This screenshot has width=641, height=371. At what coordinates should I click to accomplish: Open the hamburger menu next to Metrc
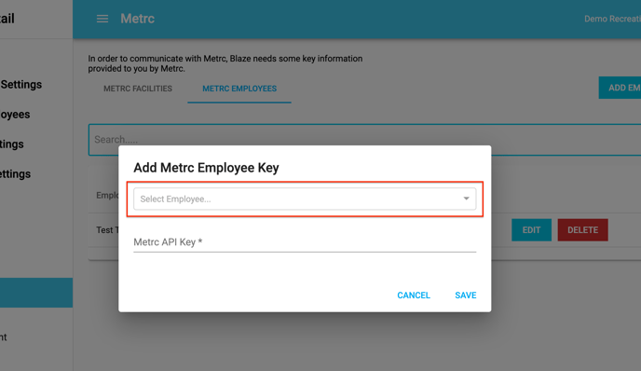(x=102, y=19)
